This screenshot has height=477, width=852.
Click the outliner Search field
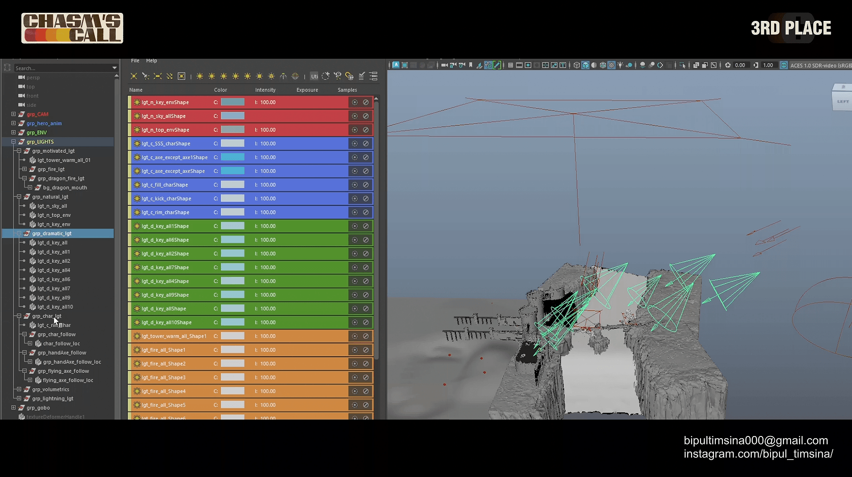tap(62, 68)
